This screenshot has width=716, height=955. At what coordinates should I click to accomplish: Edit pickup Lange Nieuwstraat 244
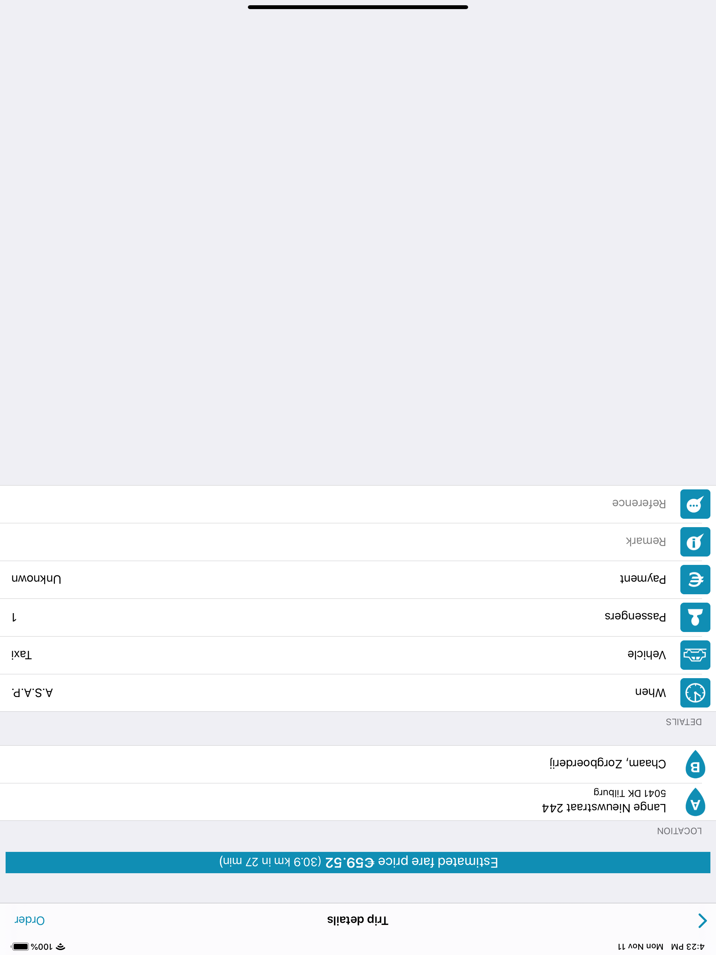pyautogui.click(x=358, y=802)
